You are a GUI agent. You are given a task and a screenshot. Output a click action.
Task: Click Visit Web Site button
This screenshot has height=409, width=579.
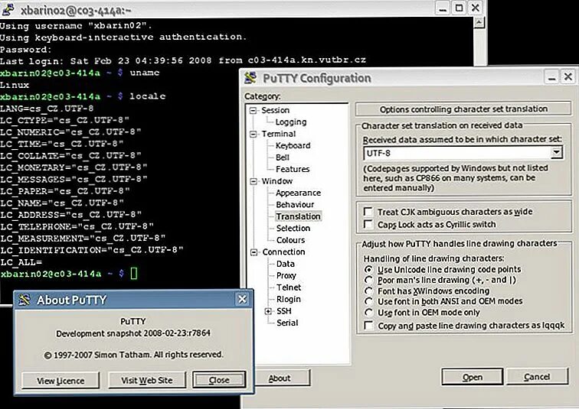pyautogui.click(x=147, y=380)
